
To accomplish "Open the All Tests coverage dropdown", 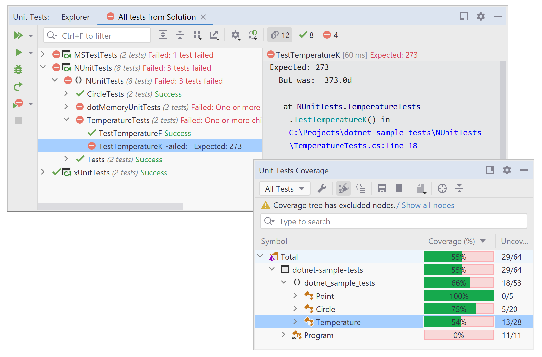I will [x=285, y=188].
